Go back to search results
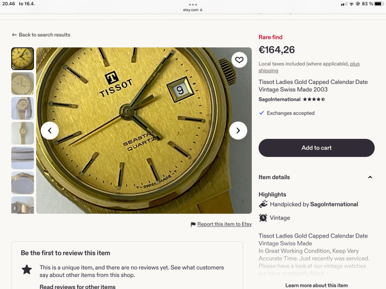 44,35
